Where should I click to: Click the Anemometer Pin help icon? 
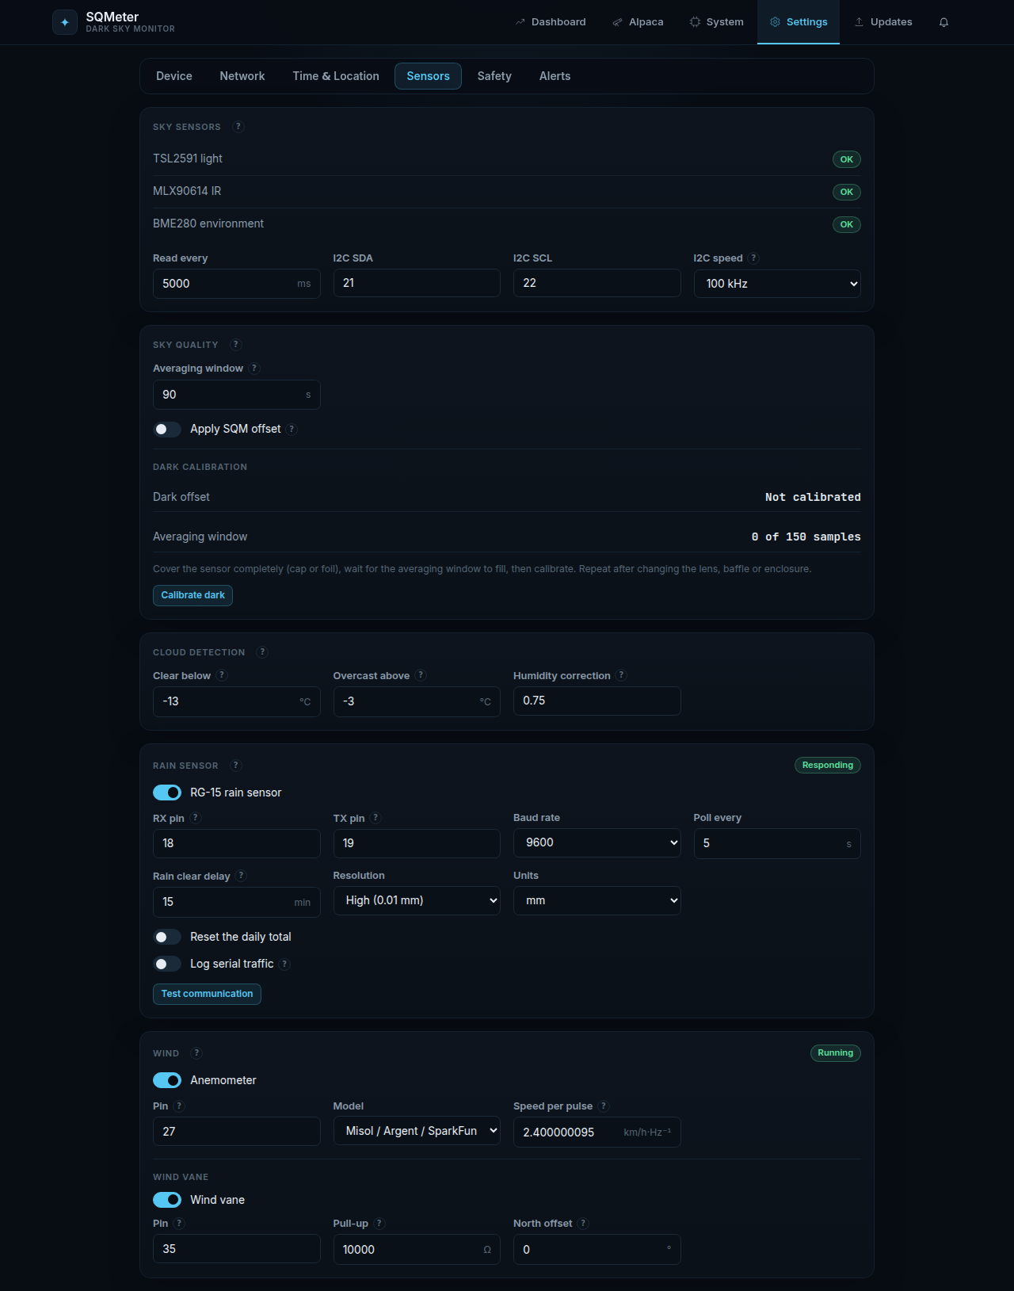tap(179, 1106)
